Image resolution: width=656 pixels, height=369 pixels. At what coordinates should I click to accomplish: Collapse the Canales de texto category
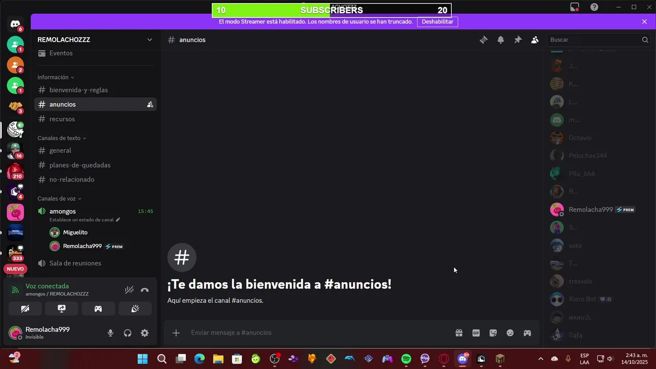pos(62,138)
